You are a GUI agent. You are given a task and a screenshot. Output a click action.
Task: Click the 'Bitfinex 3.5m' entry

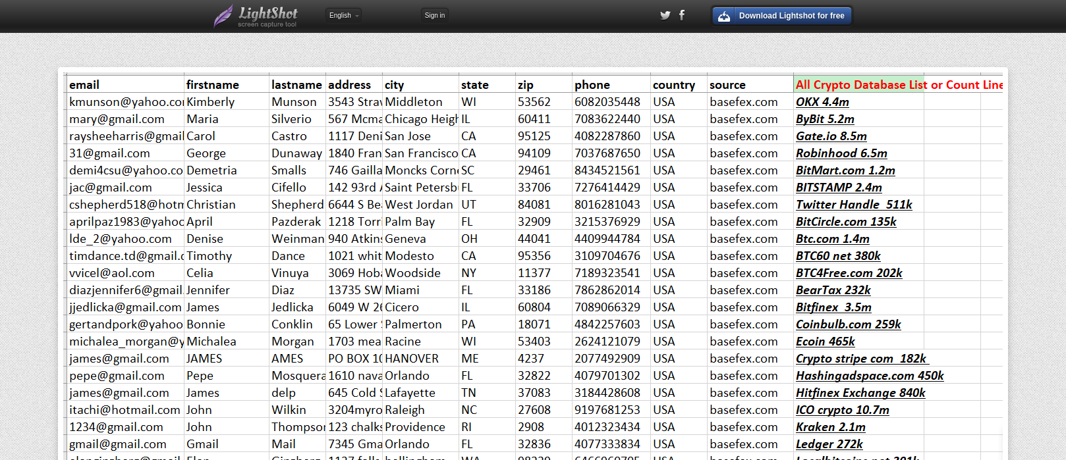coord(833,307)
